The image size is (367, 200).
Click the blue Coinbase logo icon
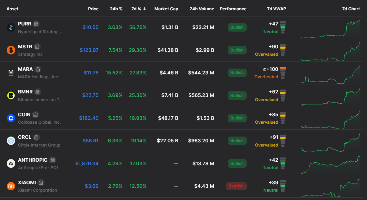(11, 118)
